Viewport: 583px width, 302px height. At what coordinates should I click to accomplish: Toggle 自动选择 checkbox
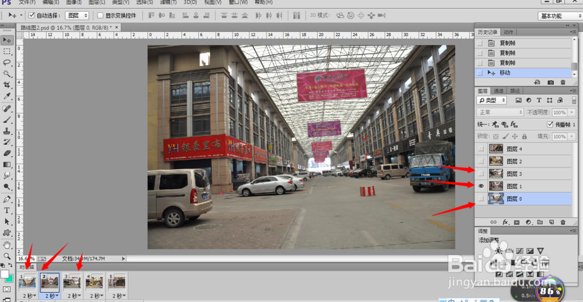click(31, 15)
